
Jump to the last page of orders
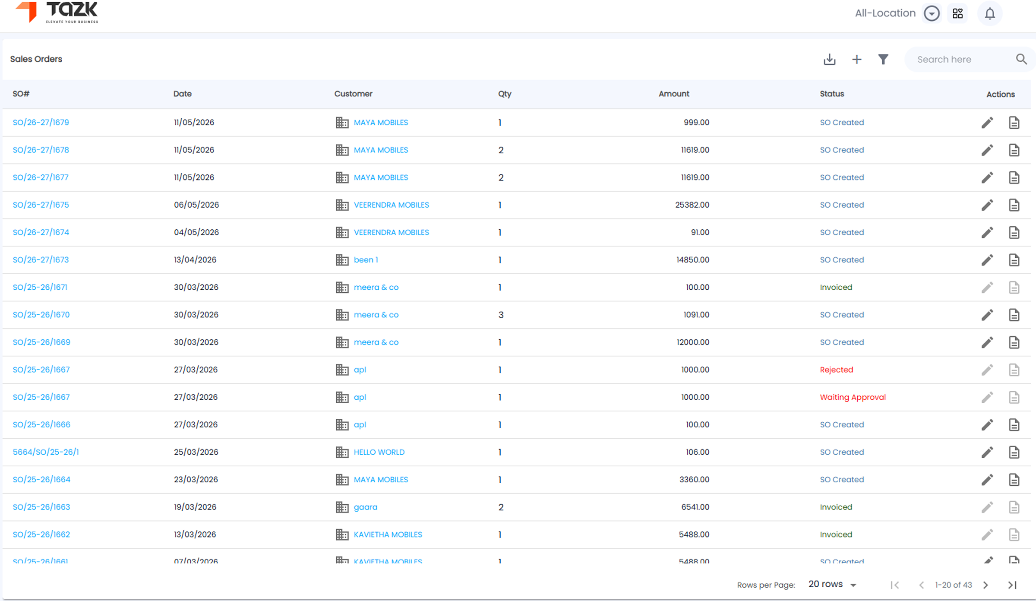click(1013, 585)
